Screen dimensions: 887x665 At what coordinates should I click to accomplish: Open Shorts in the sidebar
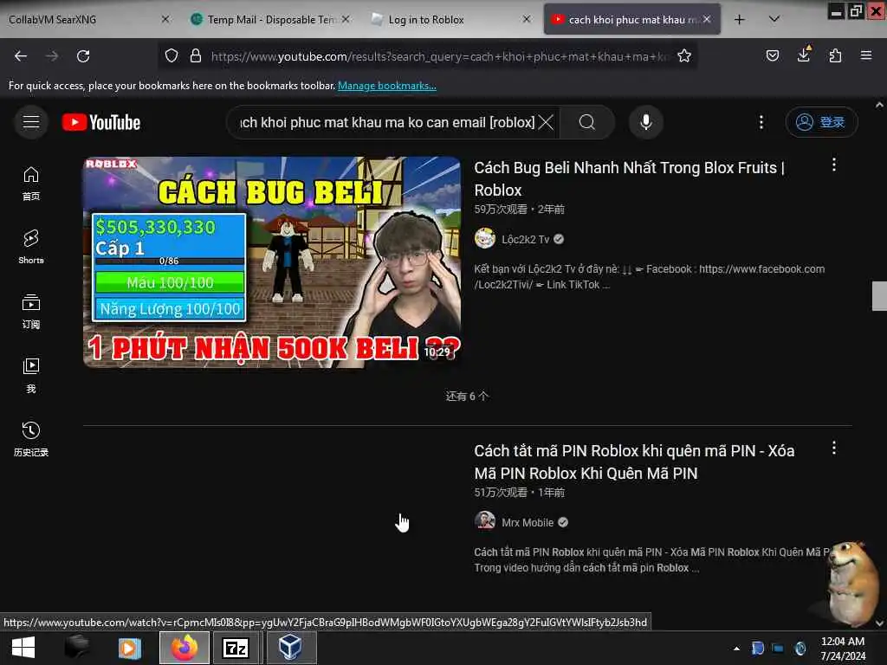point(31,248)
